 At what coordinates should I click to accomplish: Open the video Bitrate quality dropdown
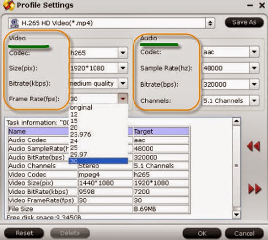(x=123, y=83)
